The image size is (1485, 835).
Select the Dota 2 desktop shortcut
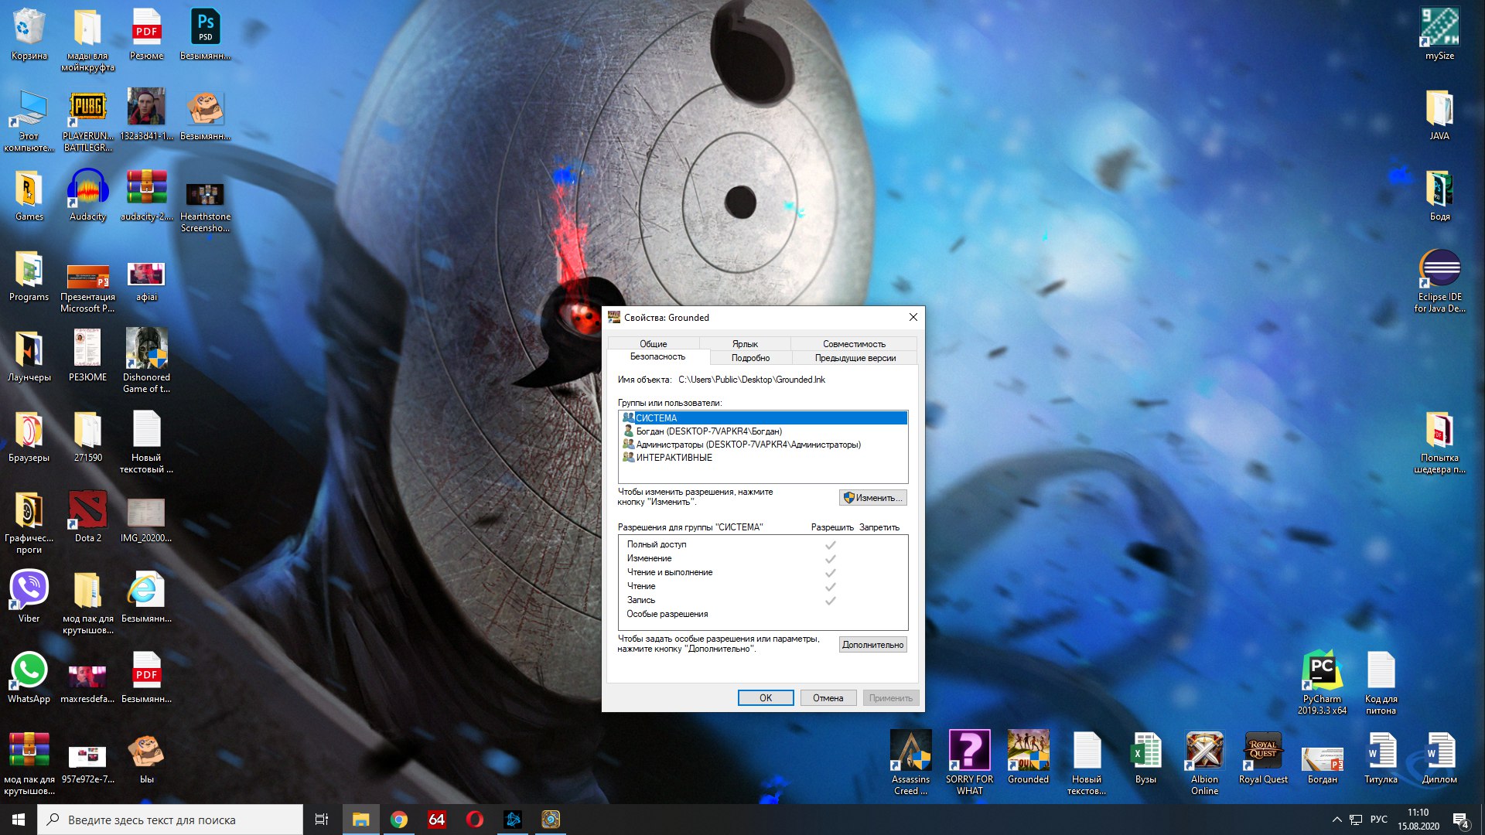[x=87, y=516]
